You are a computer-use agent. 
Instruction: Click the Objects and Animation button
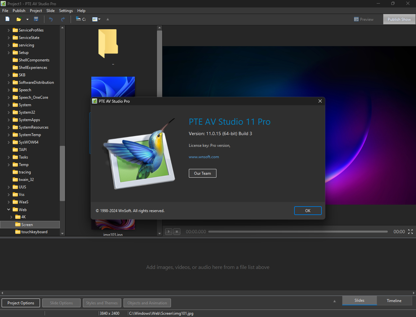pos(147,303)
